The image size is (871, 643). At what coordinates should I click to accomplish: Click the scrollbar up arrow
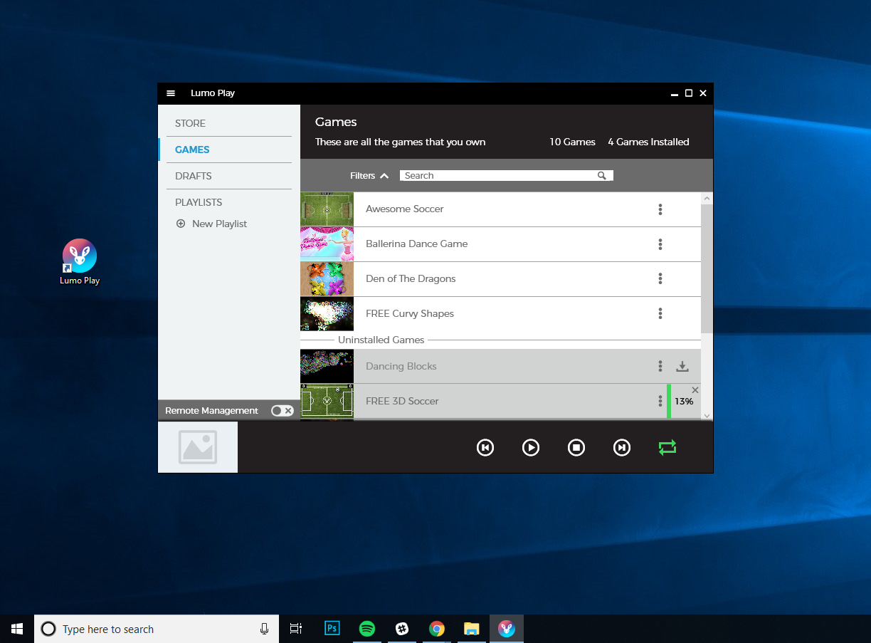point(707,199)
